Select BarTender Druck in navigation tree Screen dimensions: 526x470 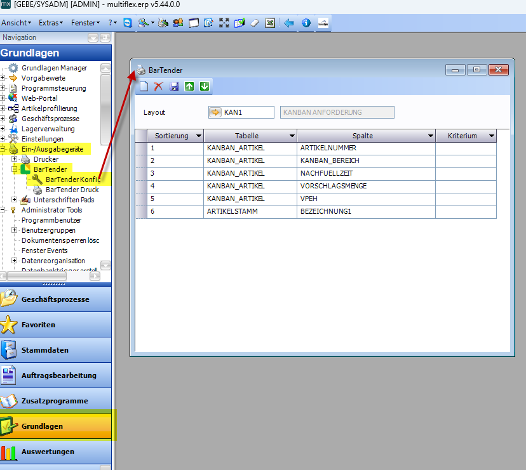coord(72,190)
